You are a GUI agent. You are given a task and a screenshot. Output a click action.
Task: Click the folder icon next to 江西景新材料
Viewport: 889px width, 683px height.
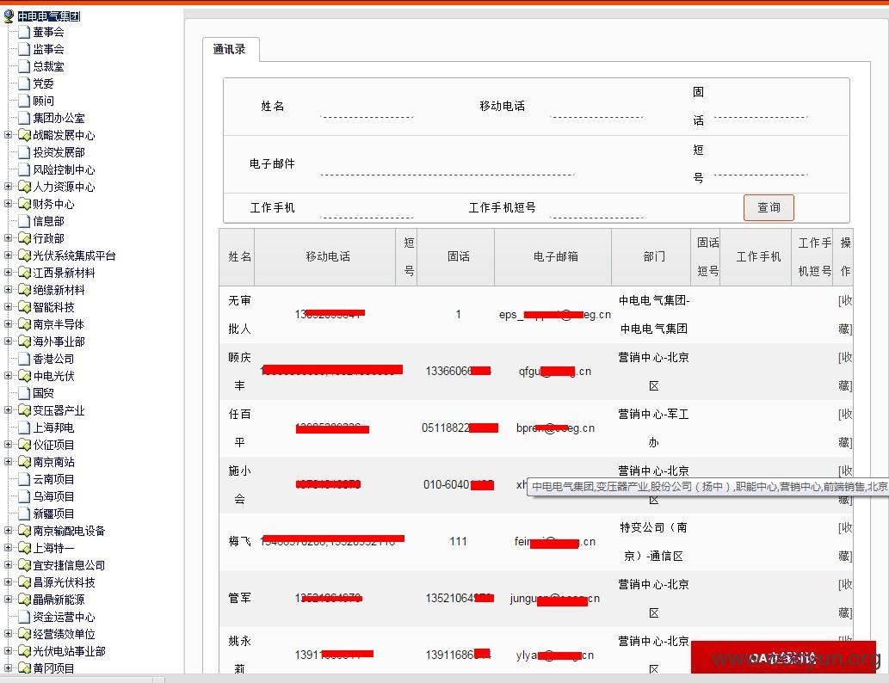[24, 273]
